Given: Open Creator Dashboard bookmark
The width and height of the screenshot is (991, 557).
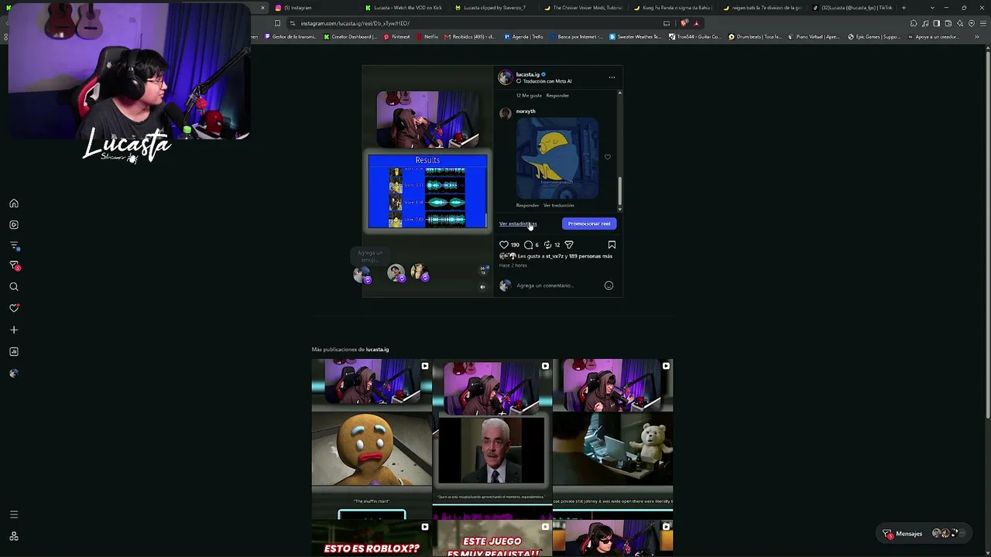Looking at the screenshot, I should click(x=351, y=36).
